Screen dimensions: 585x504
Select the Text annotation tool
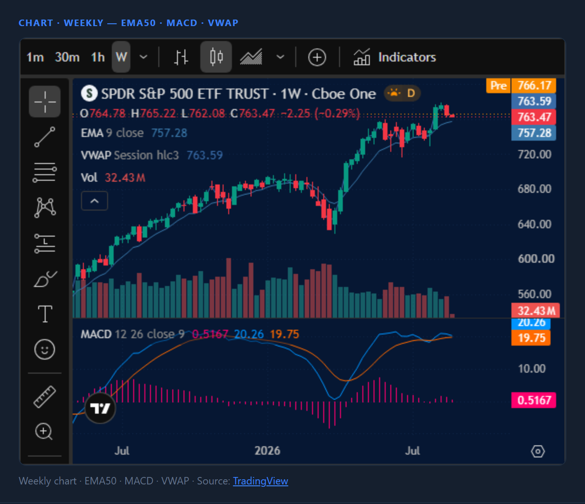tap(45, 314)
